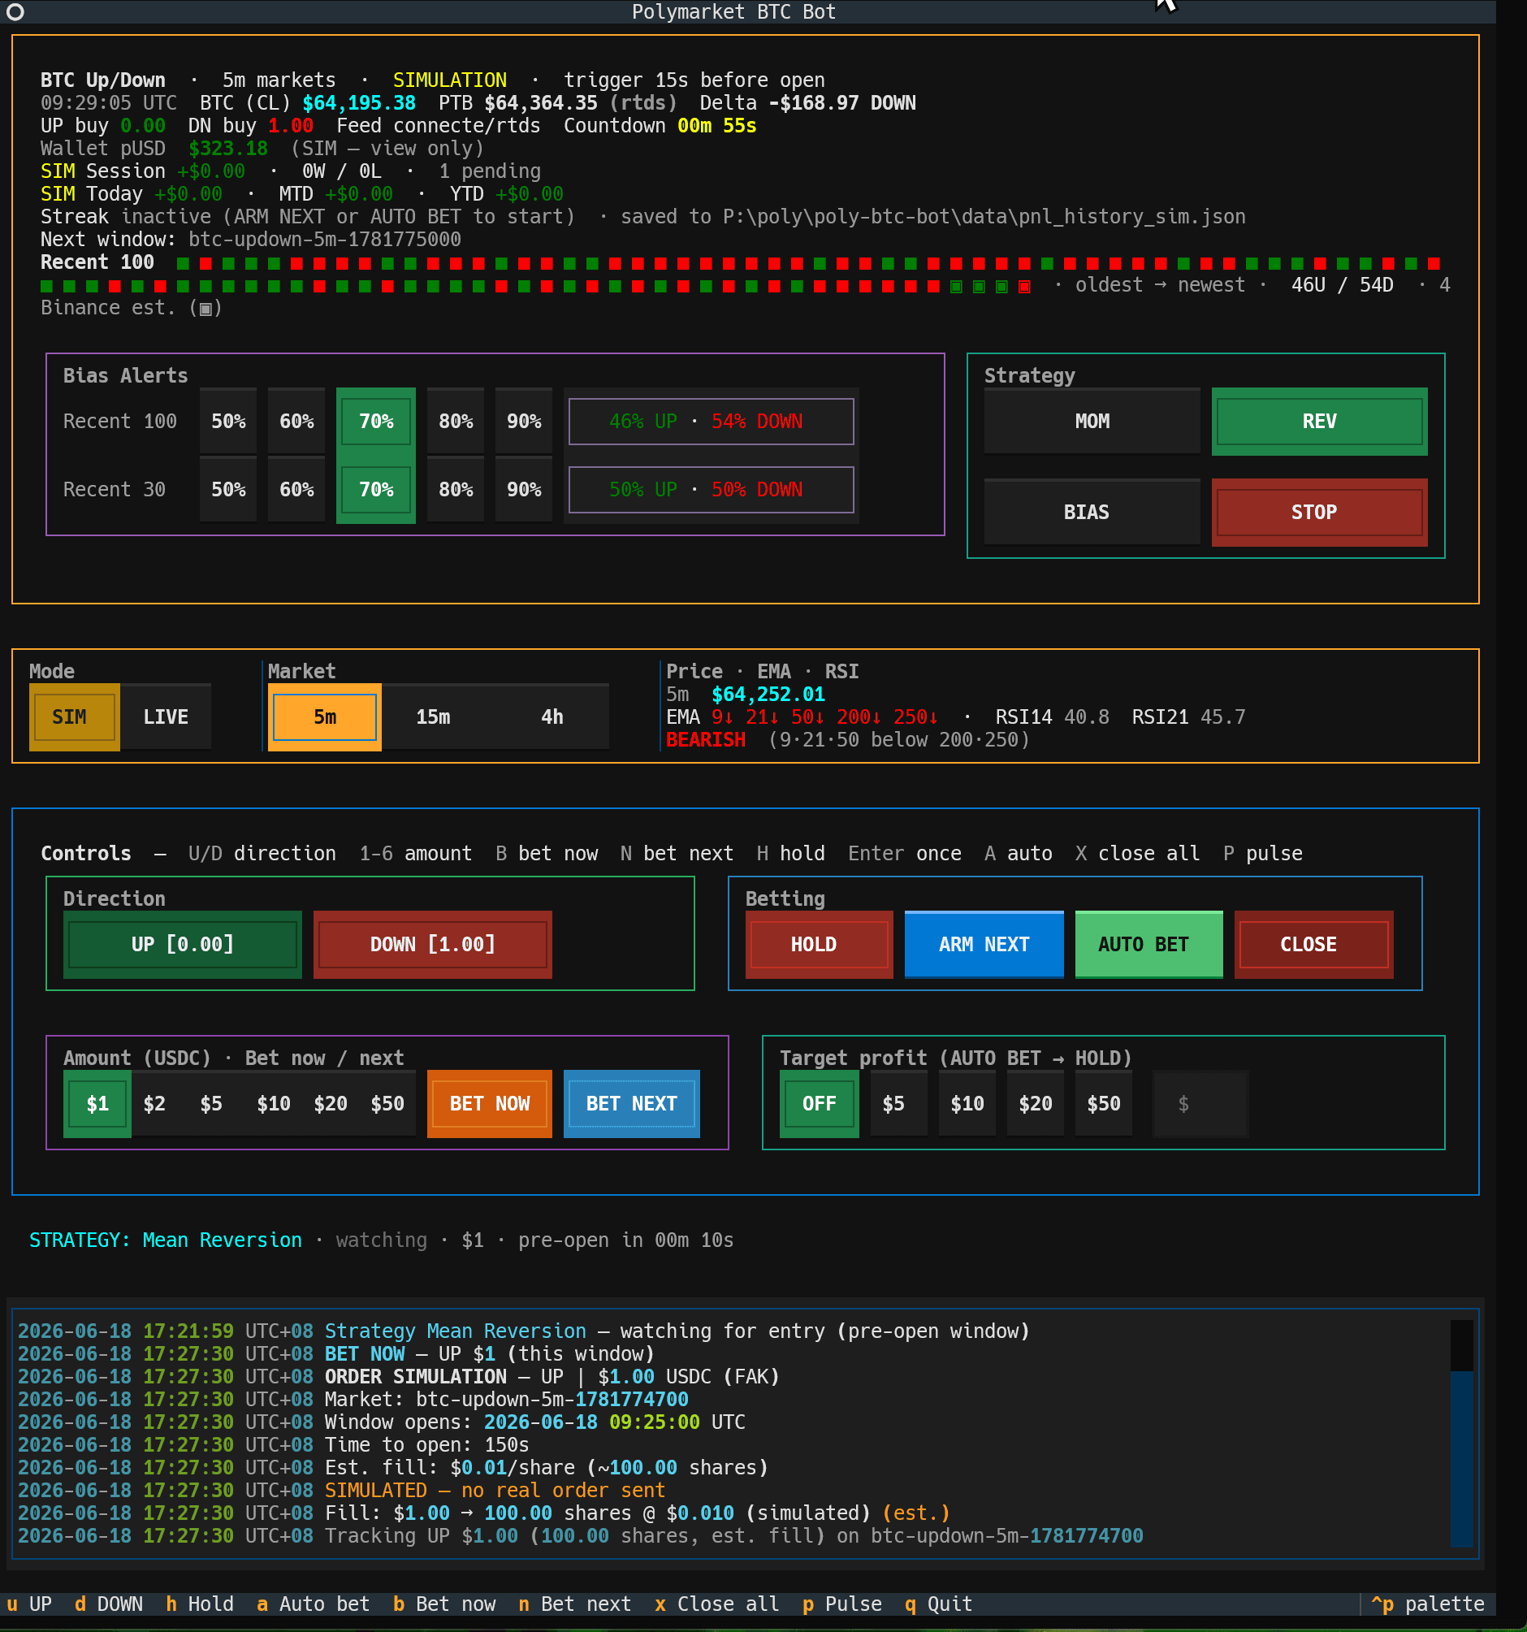Select $5 bet amount
Image resolution: width=1527 pixels, height=1632 pixels.
click(x=211, y=1103)
